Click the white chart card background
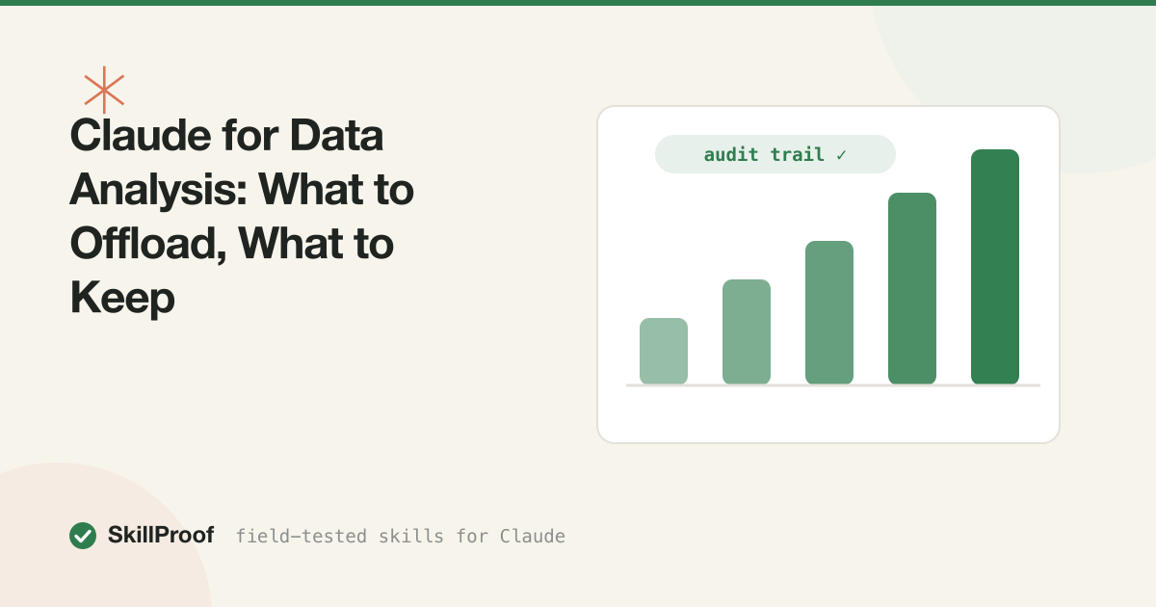The height and width of the screenshot is (607, 1156). pos(828,414)
